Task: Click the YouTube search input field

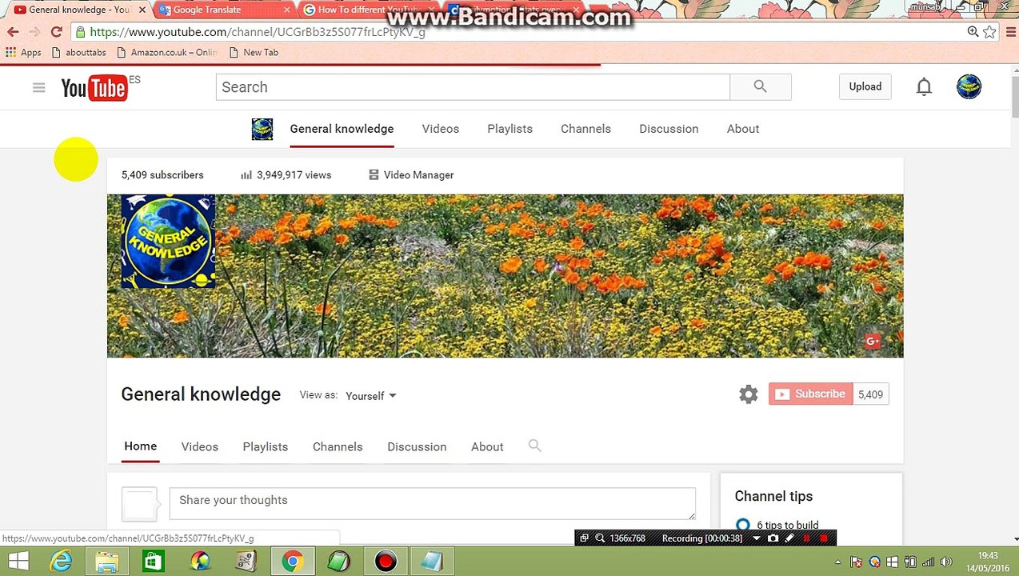Action: (x=473, y=87)
